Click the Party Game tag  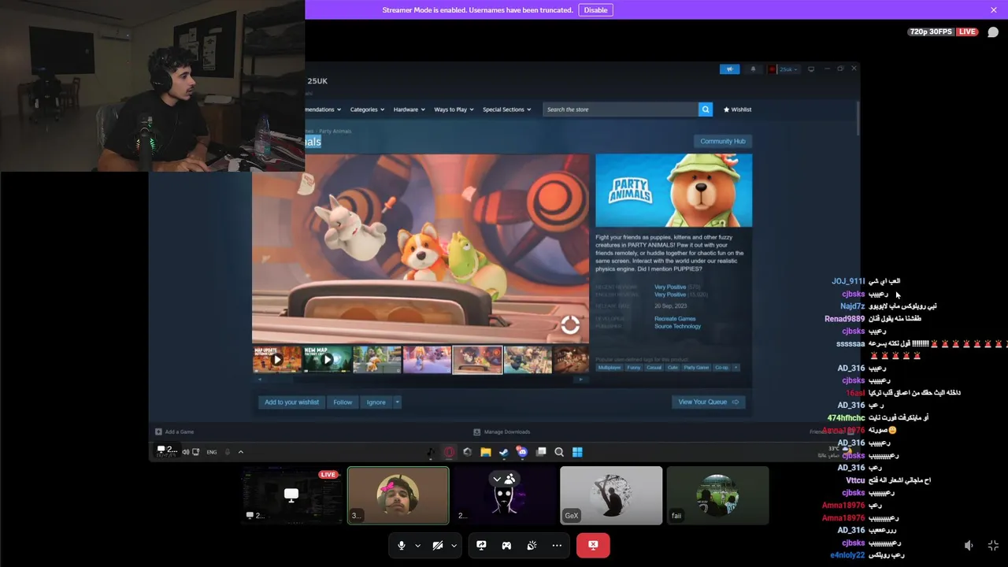click(696, 368)
